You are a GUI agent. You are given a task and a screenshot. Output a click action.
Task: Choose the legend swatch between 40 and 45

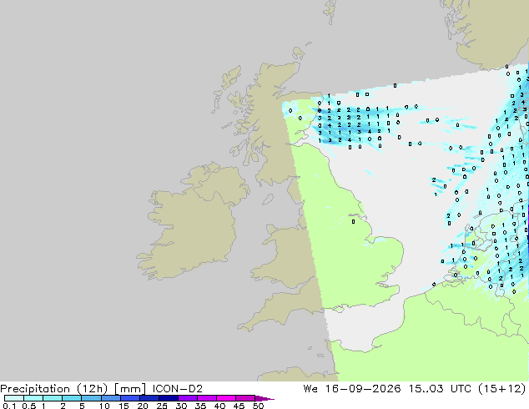point(226,398)
